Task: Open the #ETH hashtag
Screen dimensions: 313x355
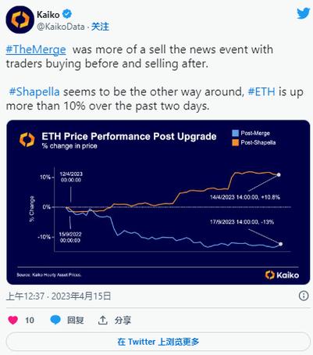Action: tap(261, 91)
